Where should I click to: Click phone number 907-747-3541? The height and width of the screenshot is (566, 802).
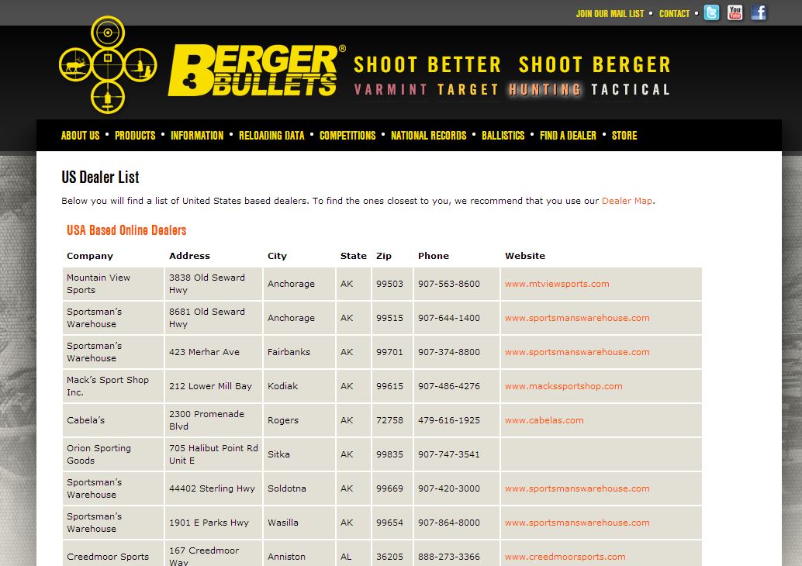(x=448, y=454)
